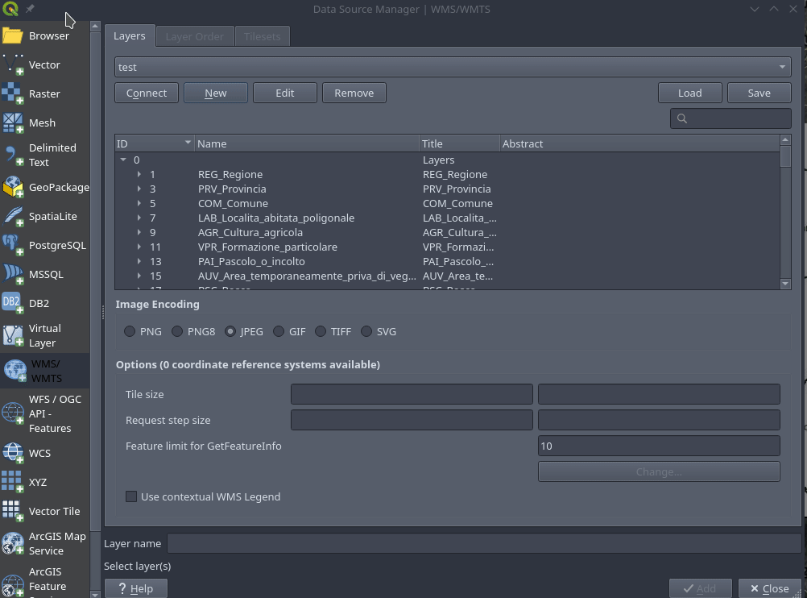
Task: Switch to the Tilesets tab
Action: (x=263, y=36)
